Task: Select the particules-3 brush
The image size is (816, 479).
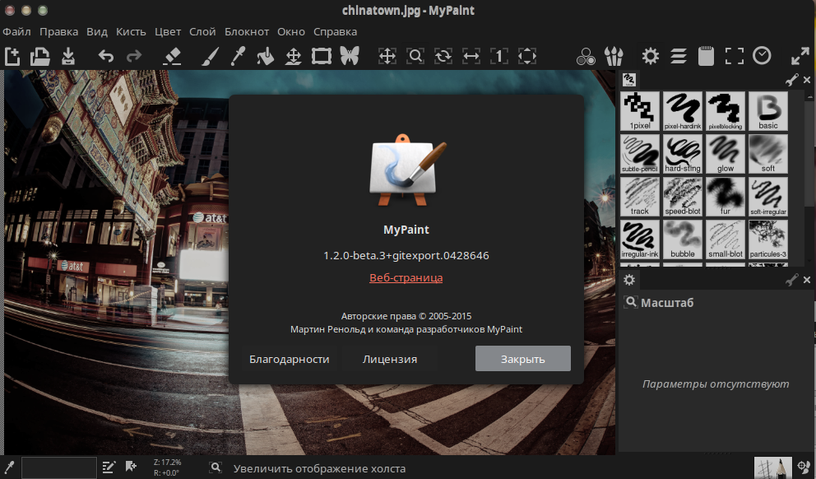Action: (x=768, y=239)
